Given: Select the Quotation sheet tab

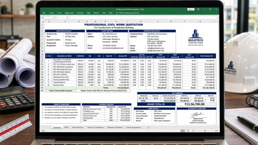Looking at the screenshot, I should tap(57, 127).
